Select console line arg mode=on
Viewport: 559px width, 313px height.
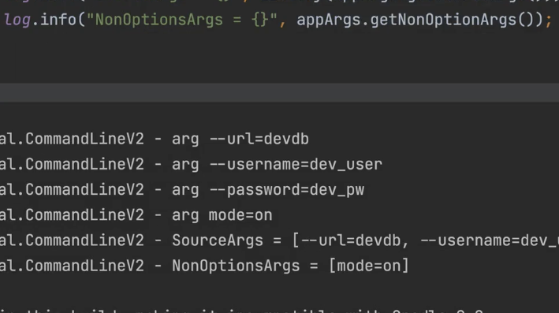coord(136,215)
